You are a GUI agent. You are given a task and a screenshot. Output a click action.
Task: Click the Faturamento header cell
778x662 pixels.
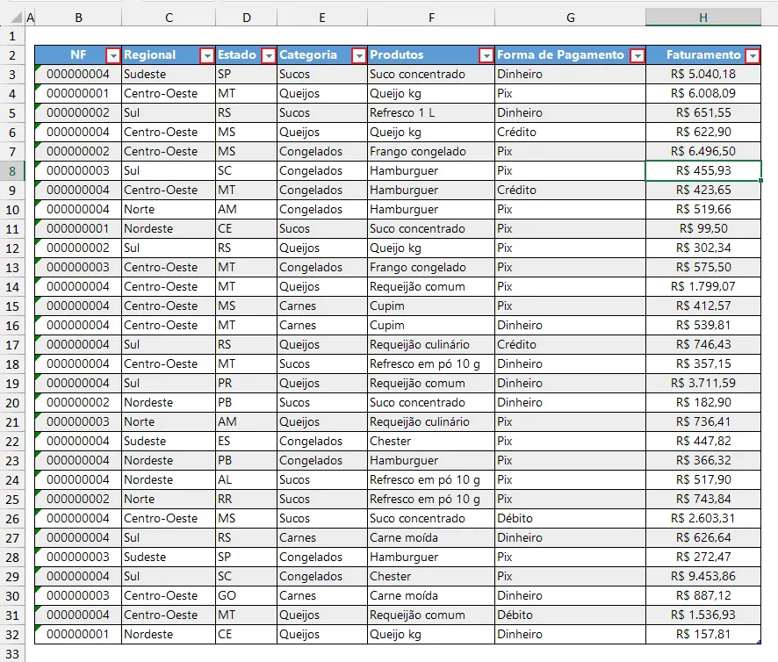703,55
